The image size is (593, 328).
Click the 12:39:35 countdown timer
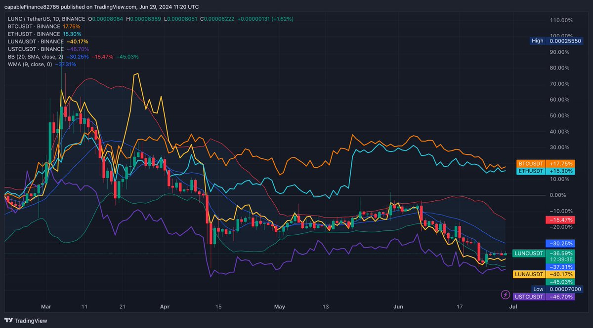tap(560, 259)
